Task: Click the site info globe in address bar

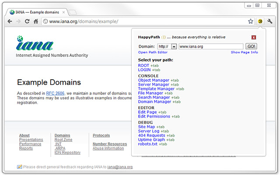Action: (45, 21)
